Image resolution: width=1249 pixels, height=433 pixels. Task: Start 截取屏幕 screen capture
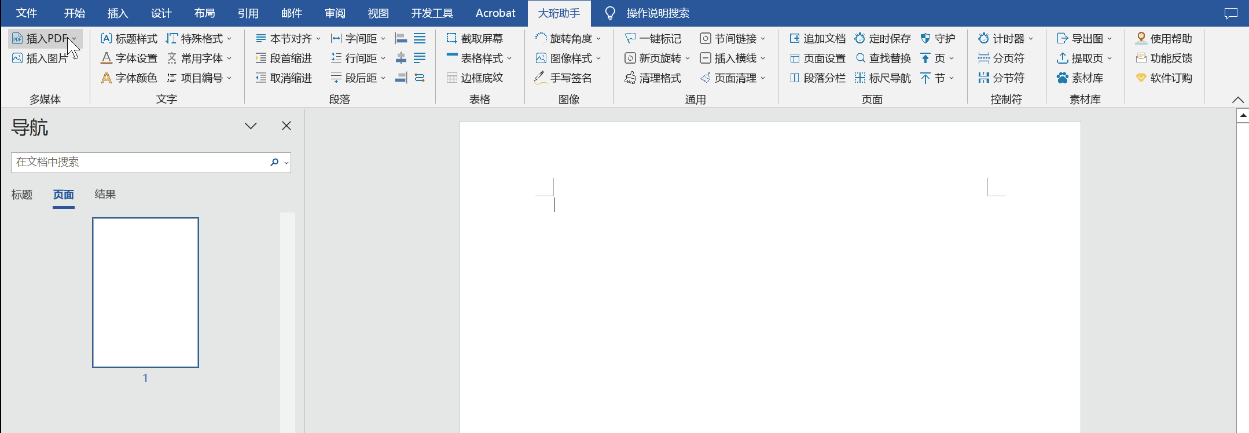[x=475, y=39]
